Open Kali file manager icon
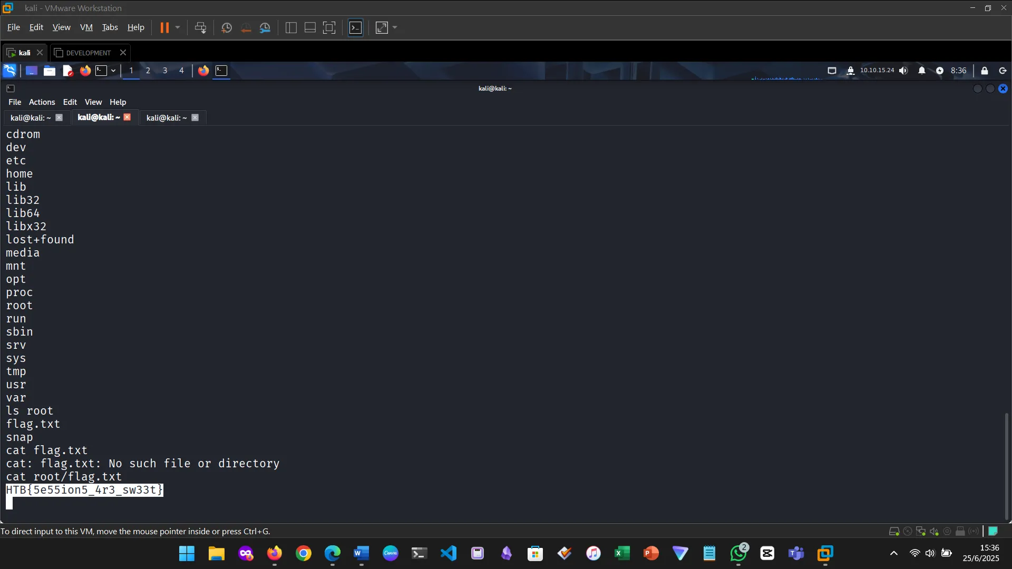The image size is (1012, 569). click(50, 71)
